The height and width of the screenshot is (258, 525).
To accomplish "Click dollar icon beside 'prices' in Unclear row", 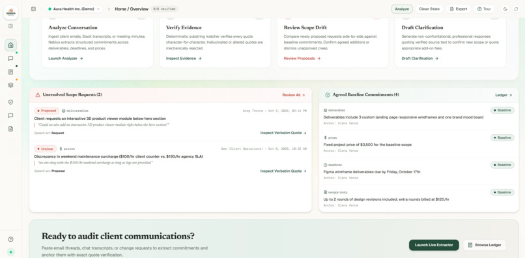I will [x=61, y=149].
